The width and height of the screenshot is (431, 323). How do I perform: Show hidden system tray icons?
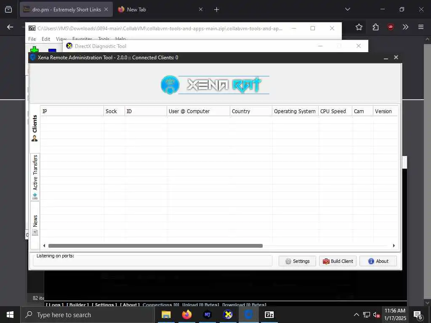[x=356, y=315]
